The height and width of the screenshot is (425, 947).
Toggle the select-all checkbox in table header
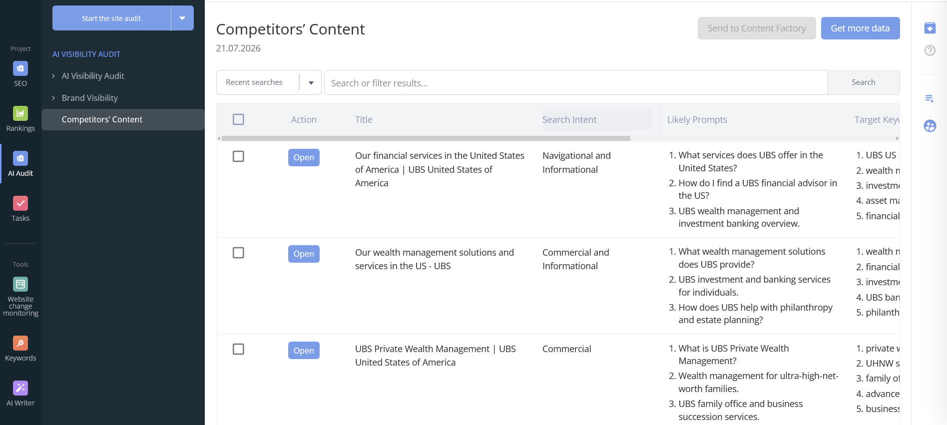[x=238, y=119]
